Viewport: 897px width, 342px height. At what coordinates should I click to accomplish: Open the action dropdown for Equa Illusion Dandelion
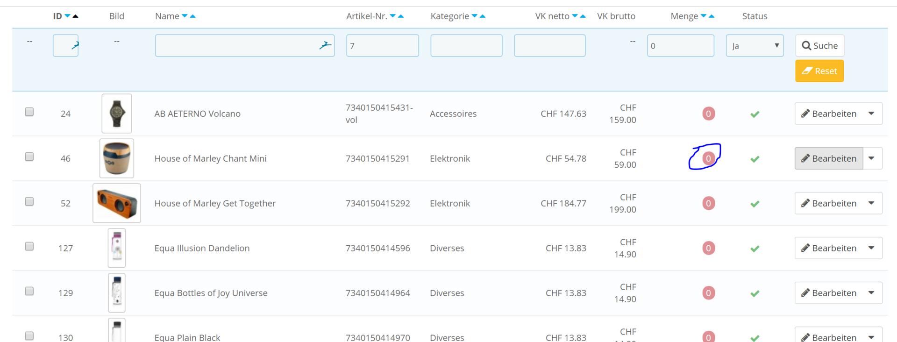click(x=872, y=248)
